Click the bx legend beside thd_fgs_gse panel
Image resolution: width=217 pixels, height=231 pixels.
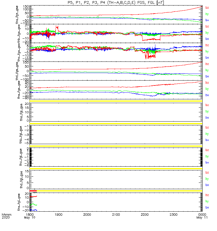[x=207, y=76]
